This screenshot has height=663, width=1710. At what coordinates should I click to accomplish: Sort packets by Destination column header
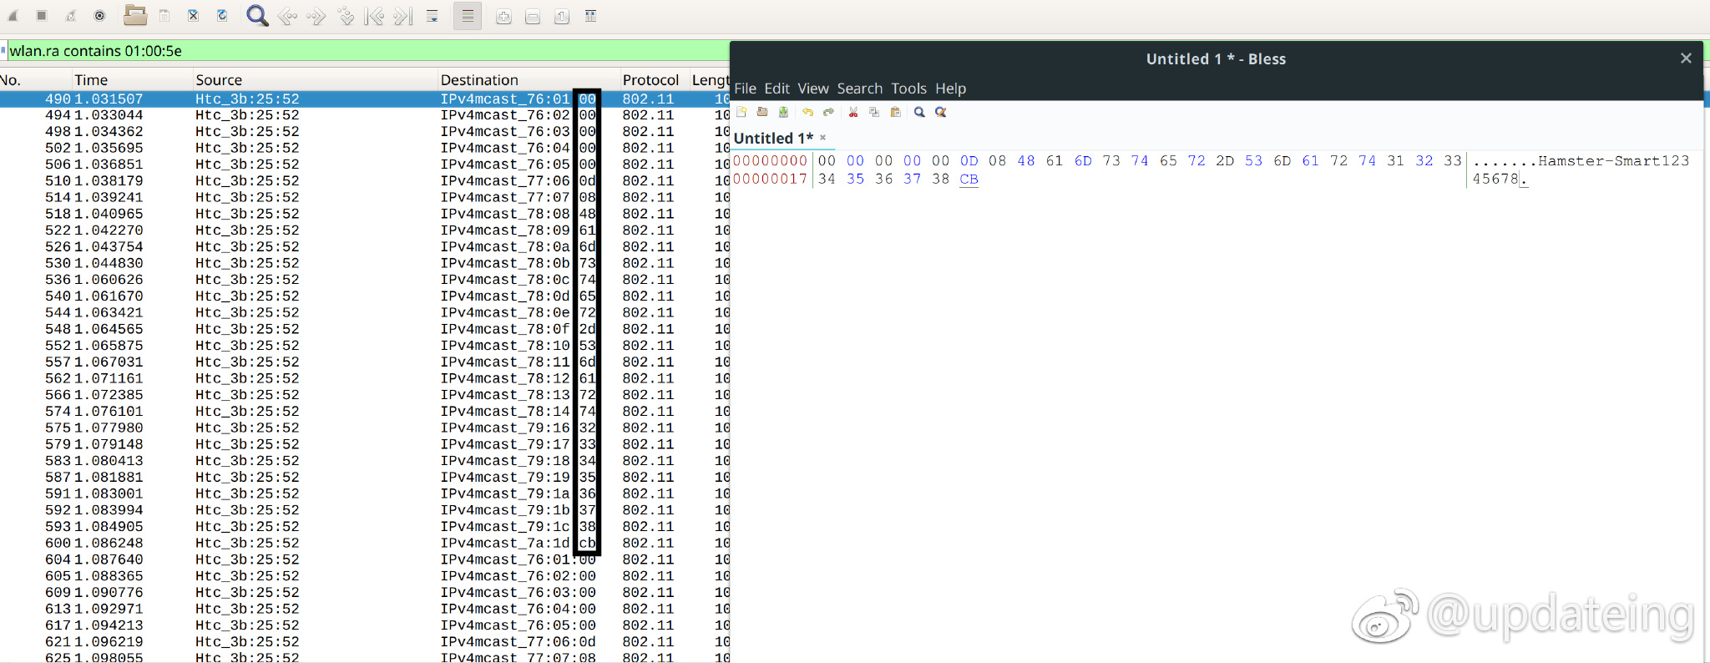click(479, 80)
